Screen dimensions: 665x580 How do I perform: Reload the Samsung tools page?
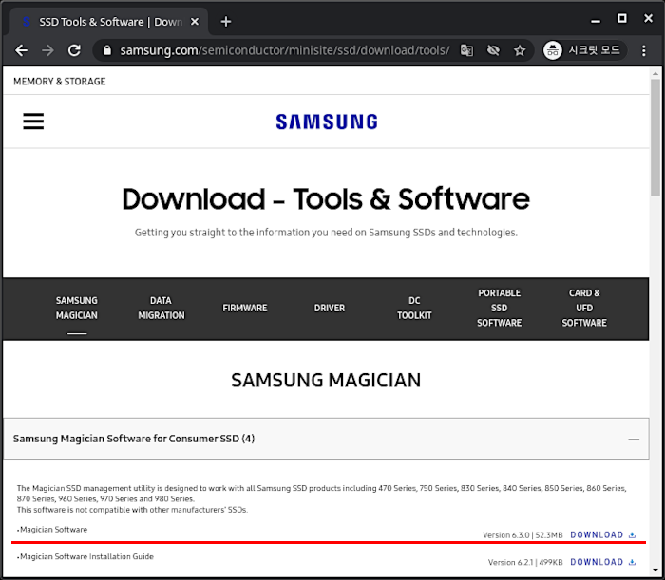[75, 50]
